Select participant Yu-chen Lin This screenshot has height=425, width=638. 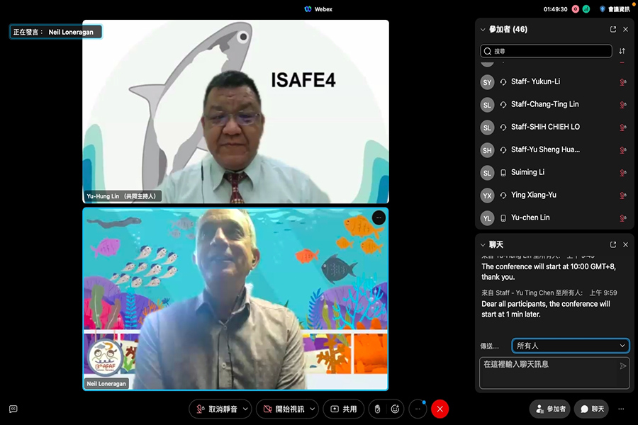click(x=554, y=218)
